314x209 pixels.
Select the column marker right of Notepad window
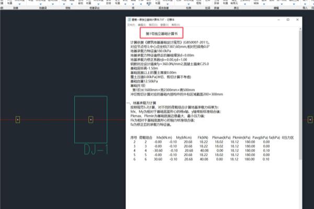tap(310, 120)
